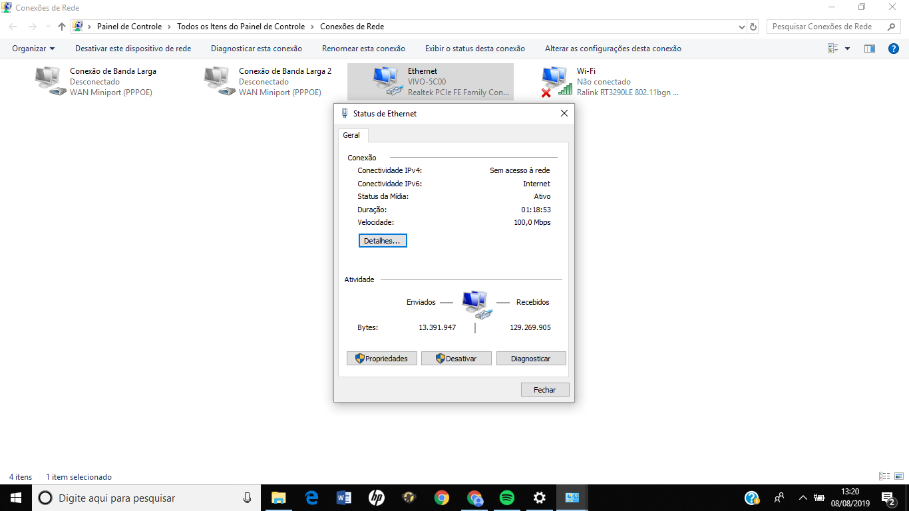Click the search magnifier icon

point(892,27)
